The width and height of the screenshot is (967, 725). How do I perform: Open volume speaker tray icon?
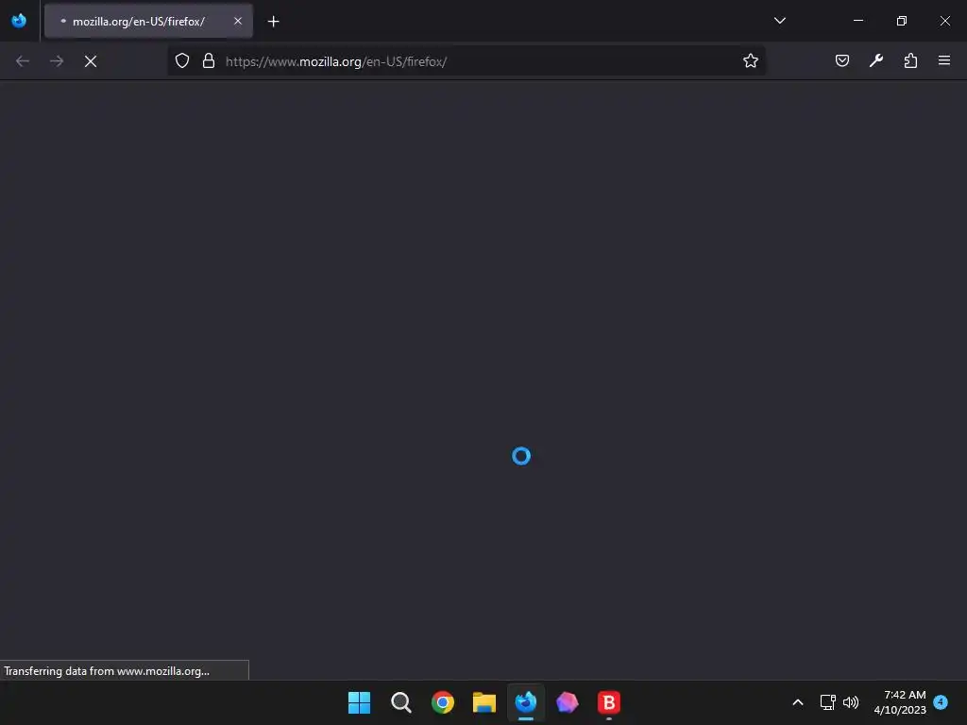tap(851, 702)
